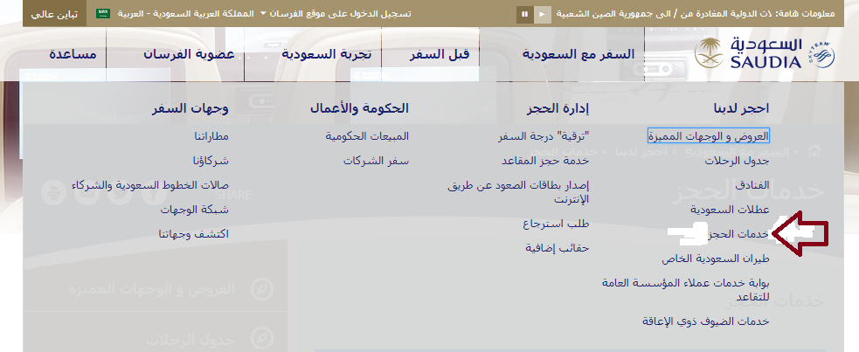Click the Saudia logo
The height and width of the screenshot is (352, 859).
click(759, 53)
